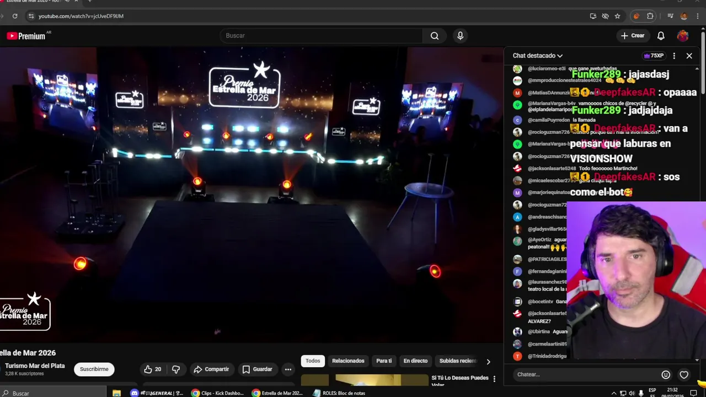This screenshot has width=706, height=397.
Task: Open Si Tú Lo Deseas Puedes Volar video title
Action: coord(460,380)
